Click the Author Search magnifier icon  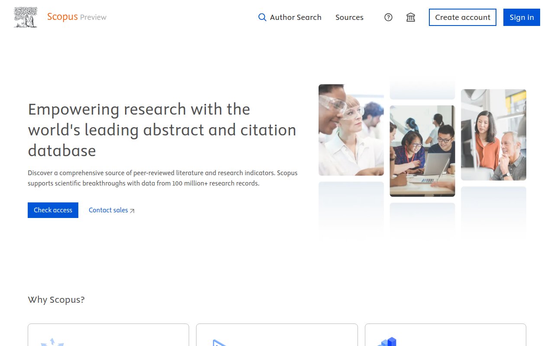pos(262,17)
